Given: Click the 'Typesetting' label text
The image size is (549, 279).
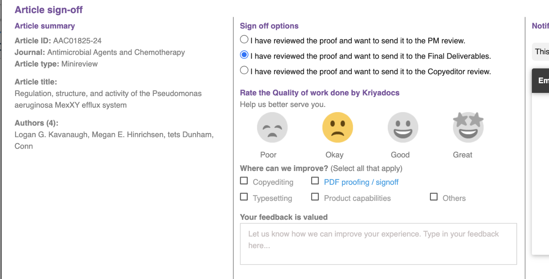Looking at the screenshot, I should click(x=272, y=198).
